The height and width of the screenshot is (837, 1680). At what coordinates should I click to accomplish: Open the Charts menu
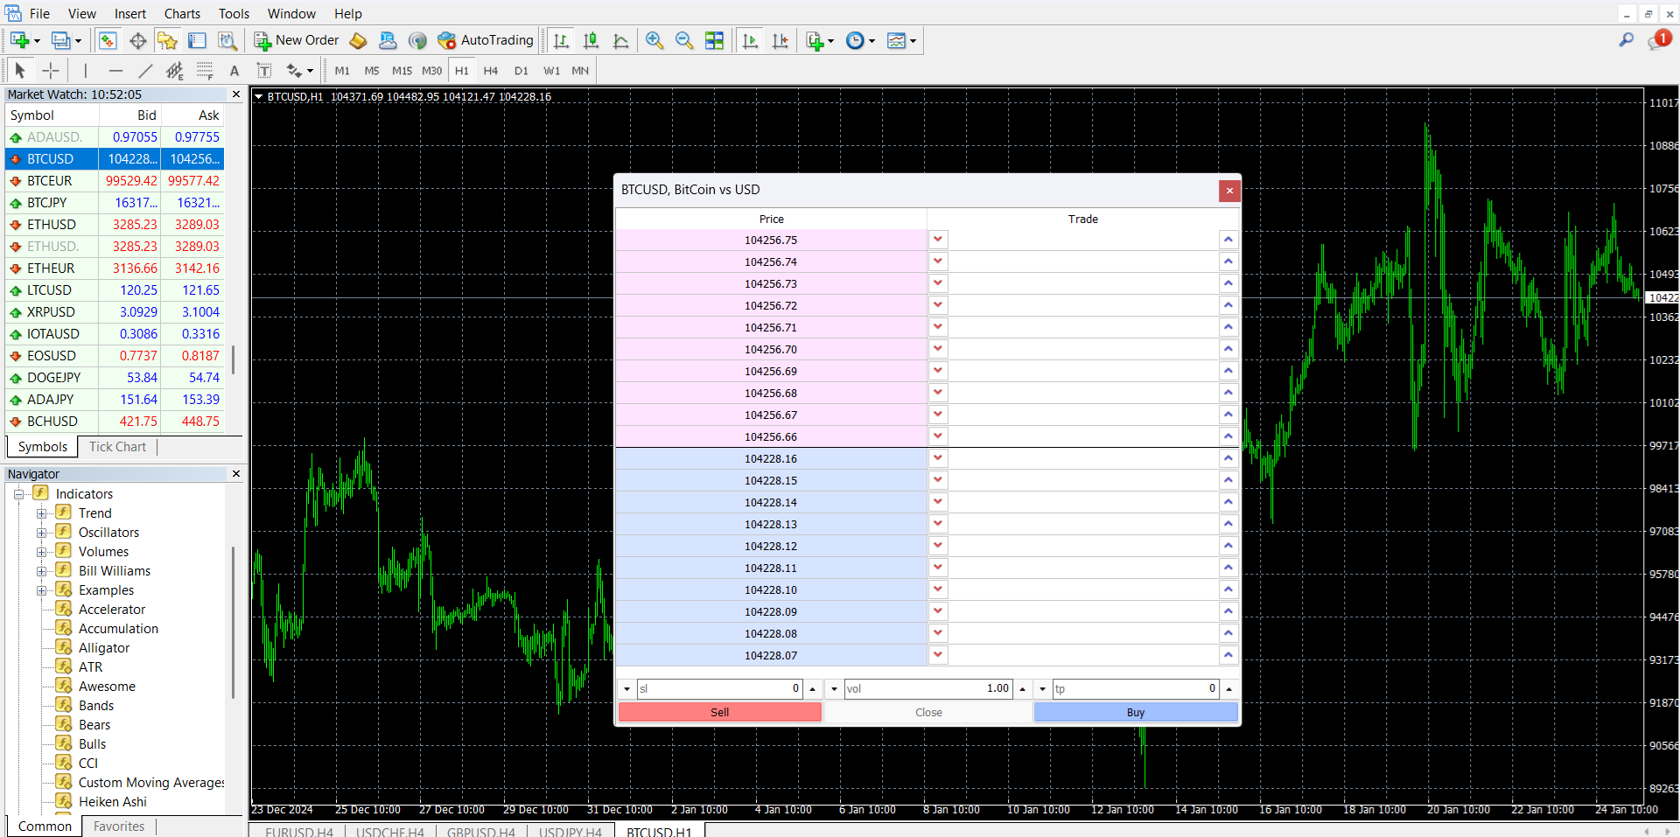pyautogui.click(x=182, y=13)
